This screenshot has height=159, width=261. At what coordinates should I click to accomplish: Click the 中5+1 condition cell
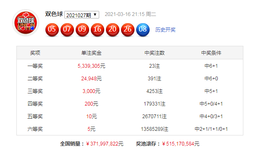point(211,91)
